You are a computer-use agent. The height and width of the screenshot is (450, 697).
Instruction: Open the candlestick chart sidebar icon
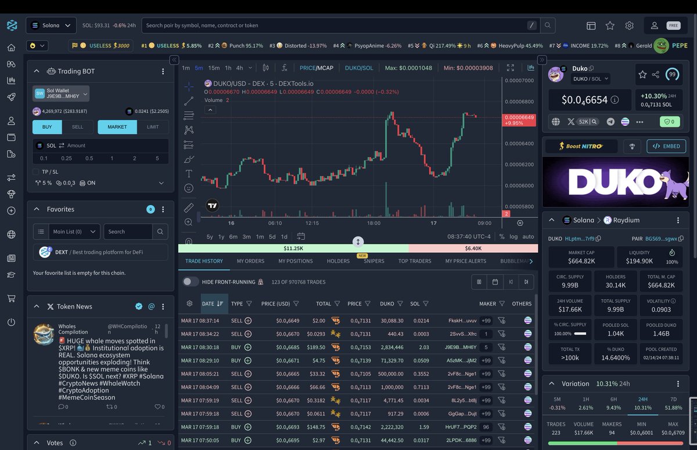(x=11, y=81)
